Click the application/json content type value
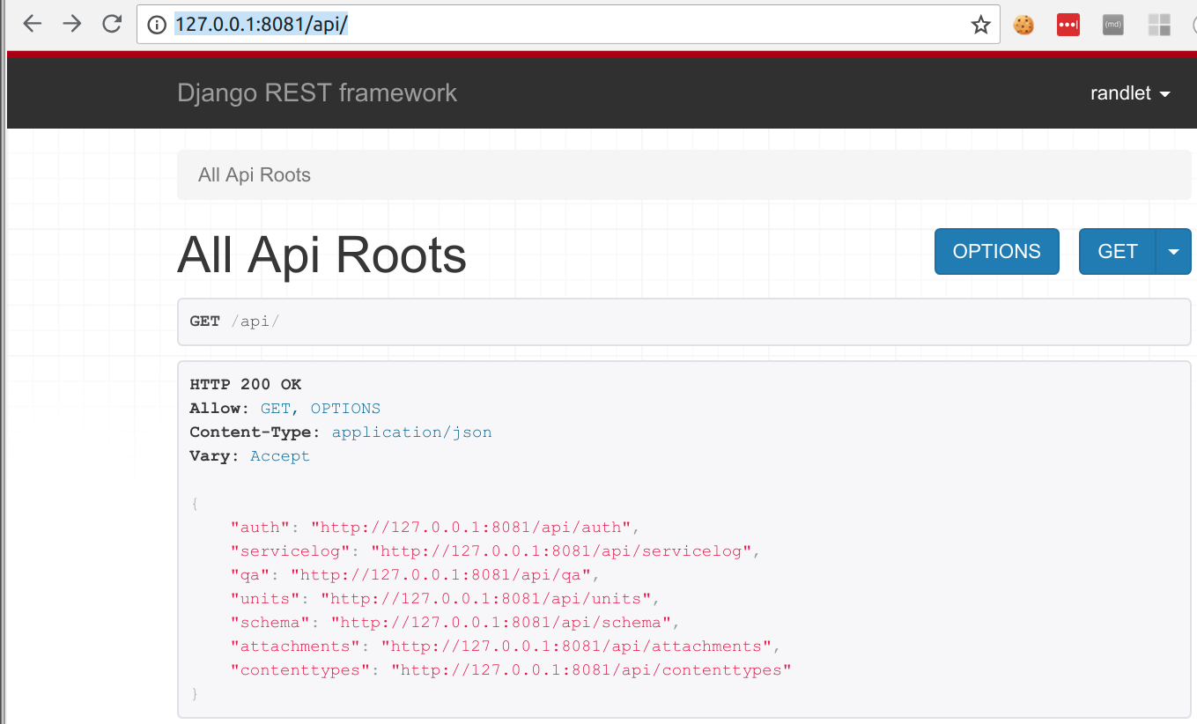Image resolution: width=1197 pixels, height=724 pixels. (411, 432)
